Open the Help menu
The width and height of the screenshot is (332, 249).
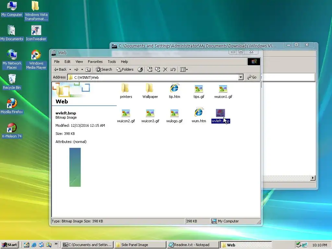tap(124, 62)
